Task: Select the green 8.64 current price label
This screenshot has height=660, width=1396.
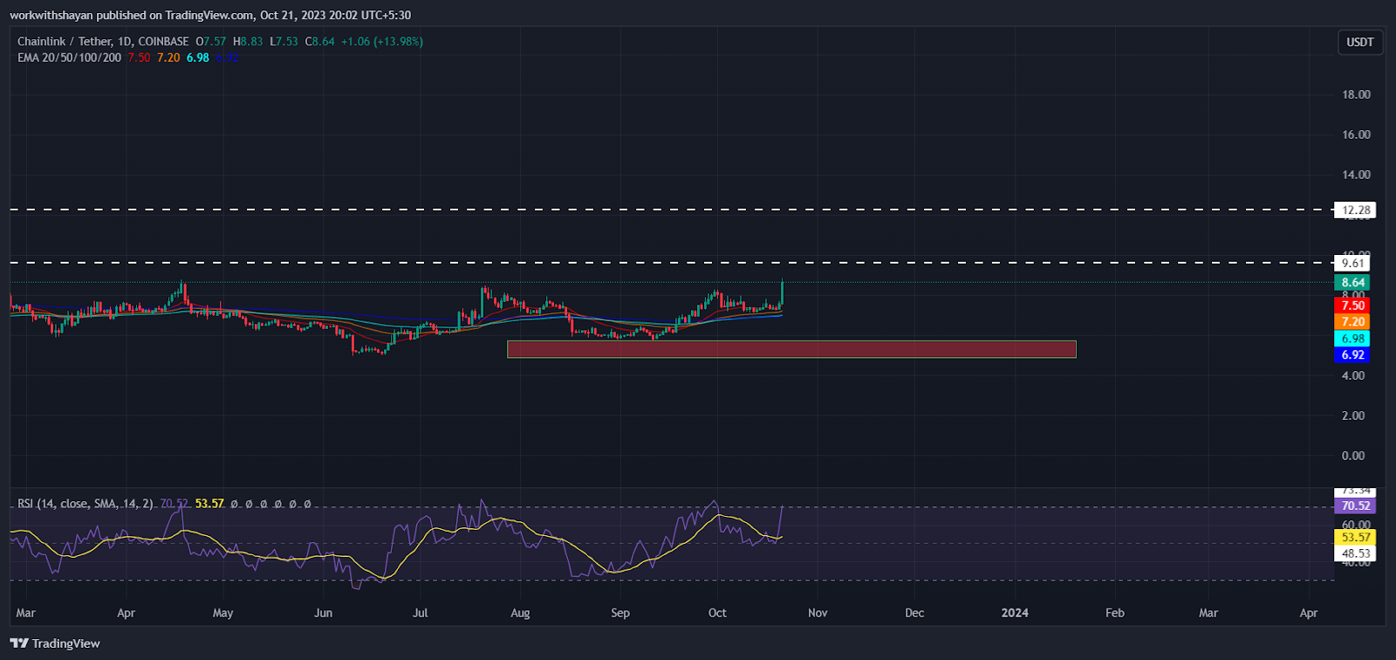Action: [1352, 283]
